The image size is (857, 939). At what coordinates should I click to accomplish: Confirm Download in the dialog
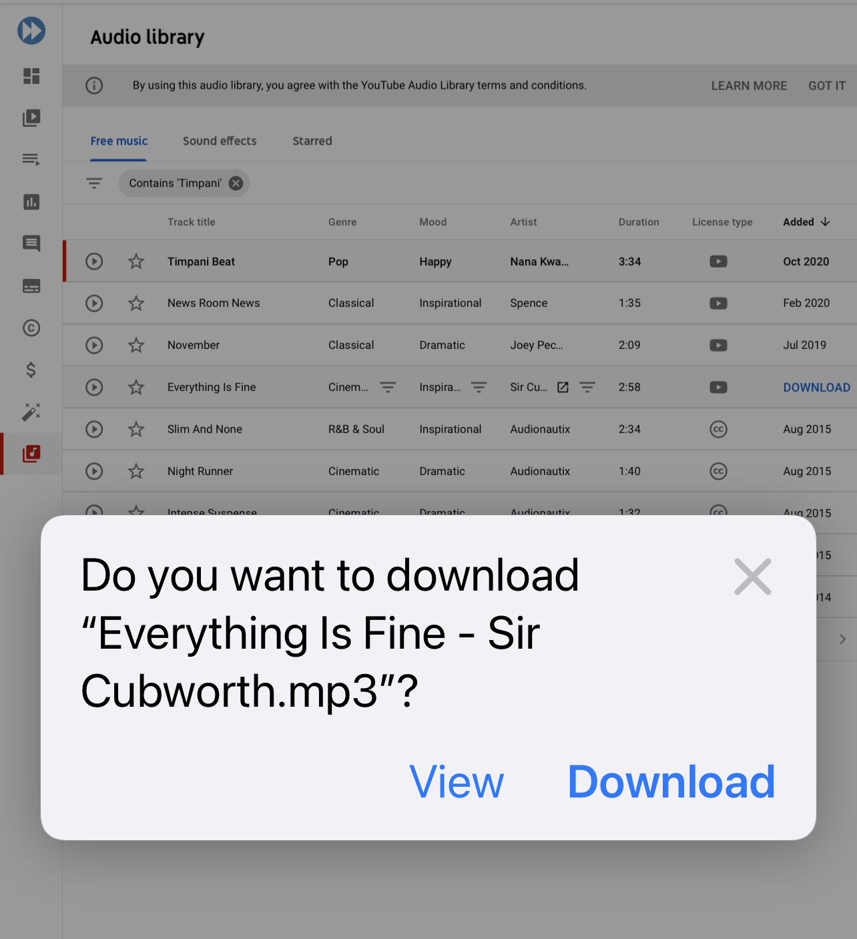pos(671,781)
